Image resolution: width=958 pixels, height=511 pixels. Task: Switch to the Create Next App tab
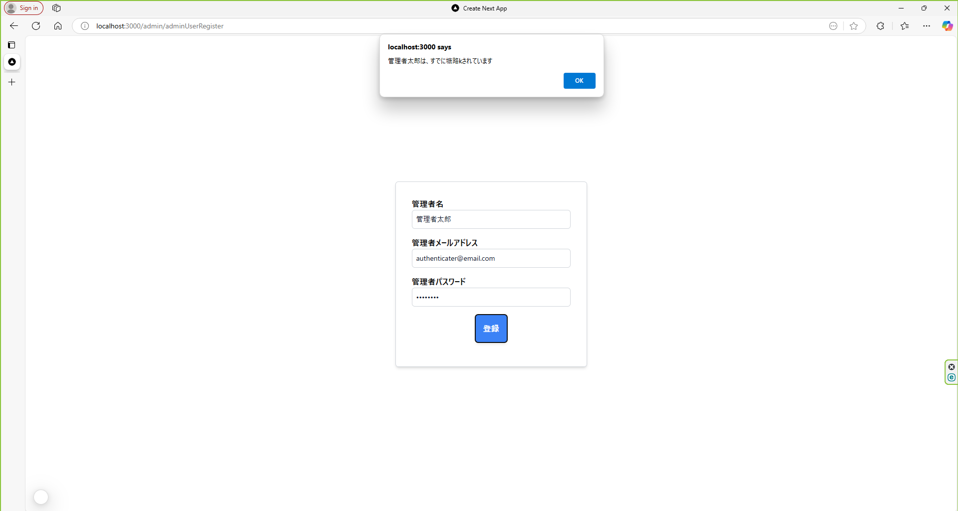pos(478,8)
